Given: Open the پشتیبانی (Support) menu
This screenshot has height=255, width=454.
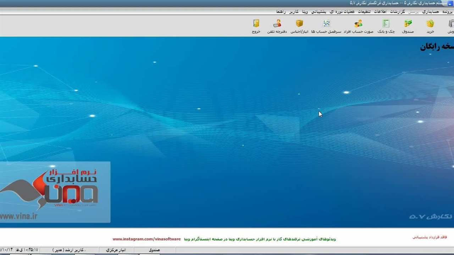Looking at the screenshot, I should (321, 12).
